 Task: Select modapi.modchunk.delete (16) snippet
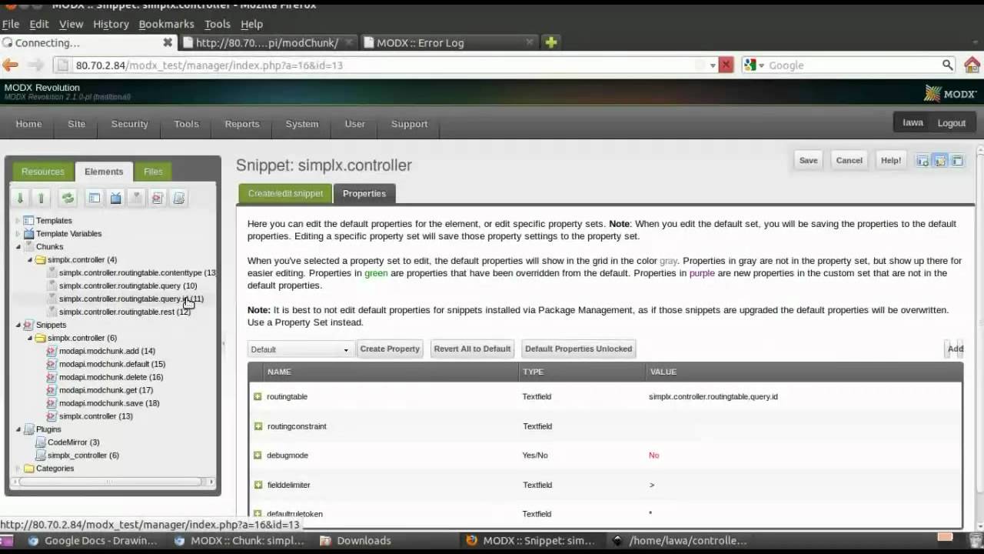[x=111, y=377]
